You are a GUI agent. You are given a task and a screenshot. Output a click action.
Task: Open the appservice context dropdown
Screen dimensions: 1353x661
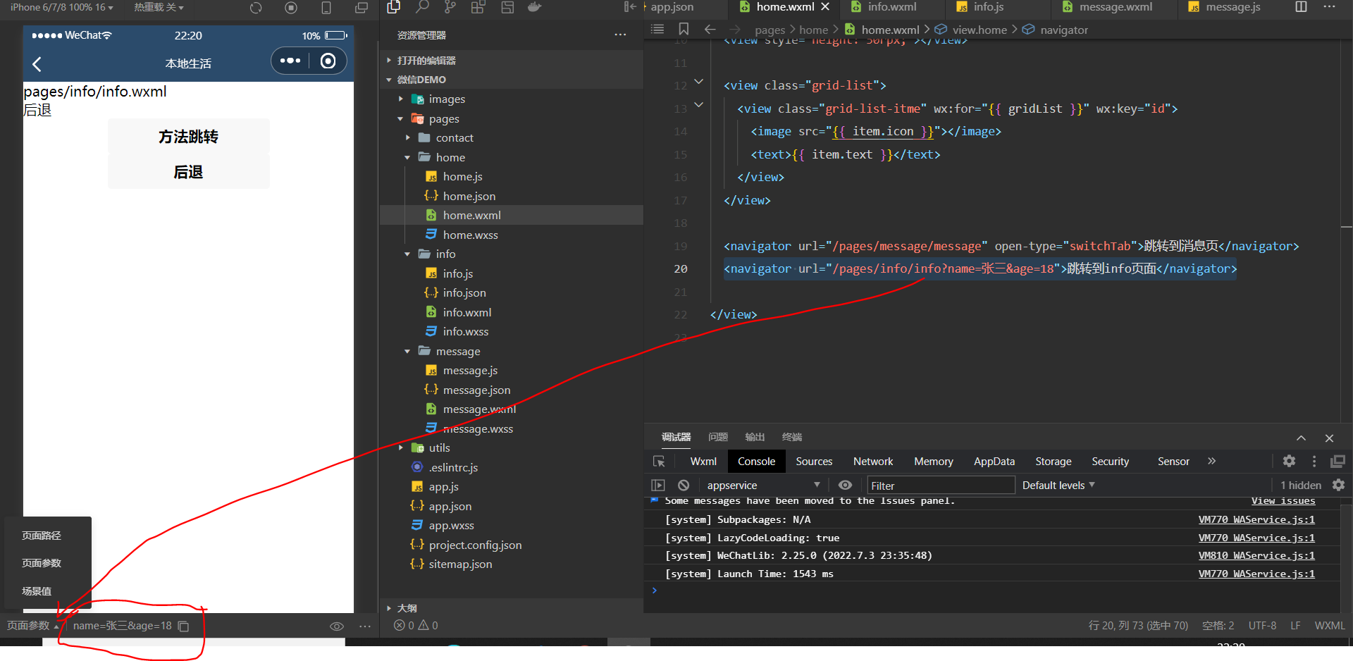click(x=763, y=485)
